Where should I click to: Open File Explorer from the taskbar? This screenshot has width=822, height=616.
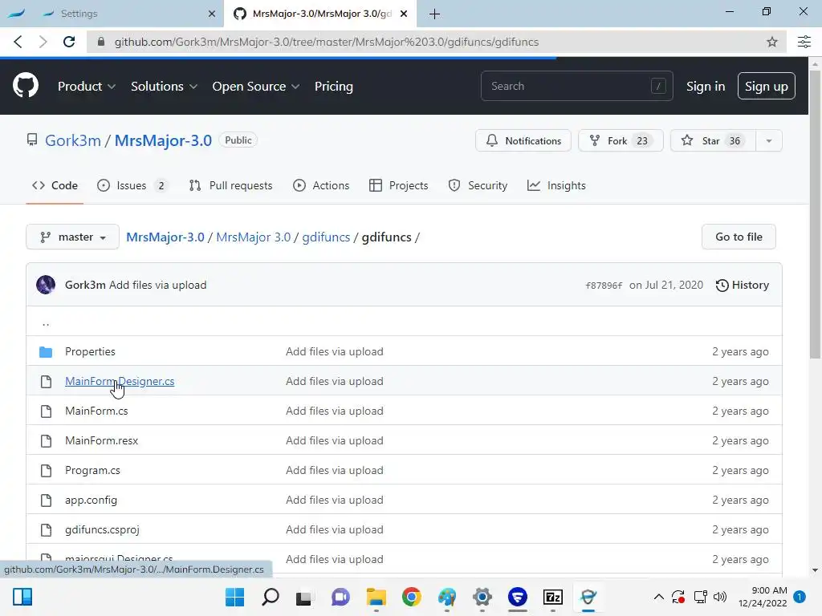(x=376, y=597)
